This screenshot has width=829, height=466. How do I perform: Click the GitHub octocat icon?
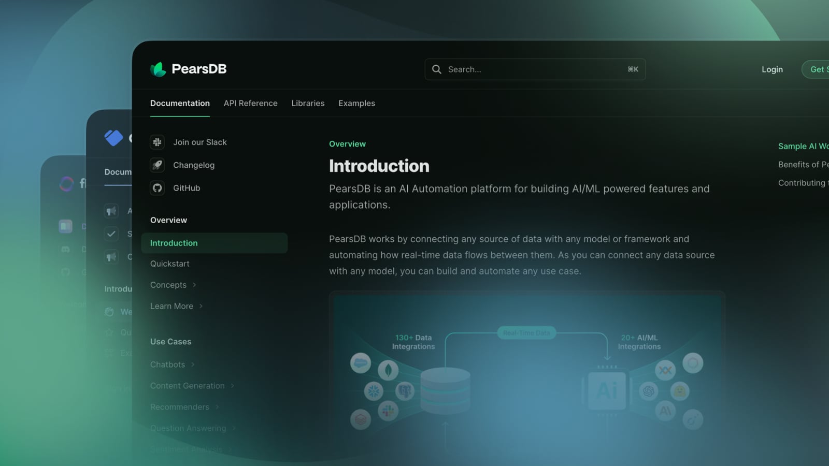click(x=157, y=188)
